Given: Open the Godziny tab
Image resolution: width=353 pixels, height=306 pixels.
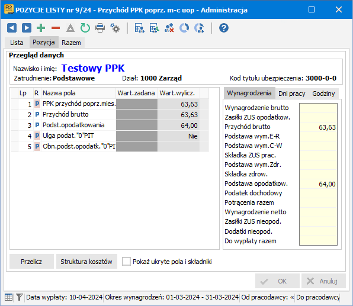Looking at the screenshot, I should pos(323,94).
